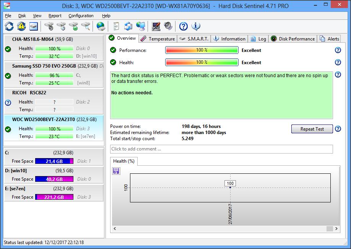Click the '198 days, 16 hours' power on value
Image resolution: width=351 pixels, height=249 pixels.
click(x=201, y=126)
